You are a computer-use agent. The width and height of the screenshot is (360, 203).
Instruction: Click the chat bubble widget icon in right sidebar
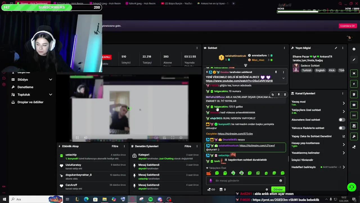354,105
